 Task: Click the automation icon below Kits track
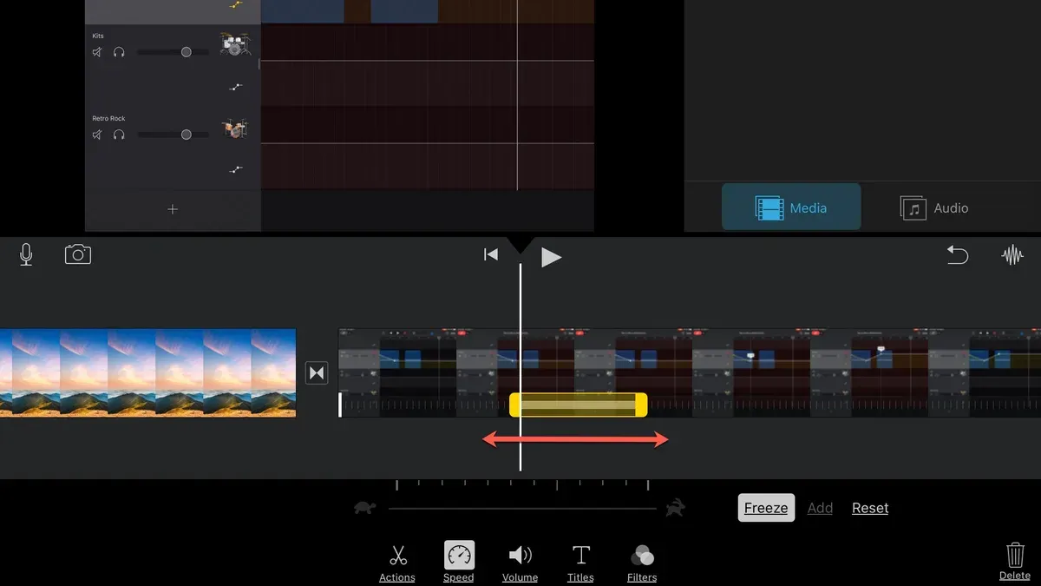235,87
